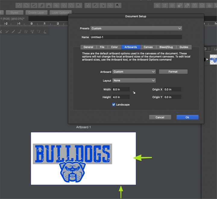Select the scissors tool in the tool strip

pos(1,32)
